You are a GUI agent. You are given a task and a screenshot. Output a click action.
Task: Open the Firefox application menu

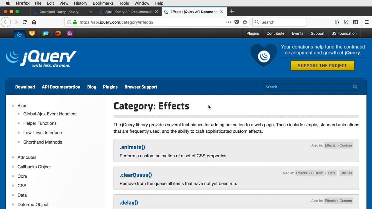coord(23,3)
